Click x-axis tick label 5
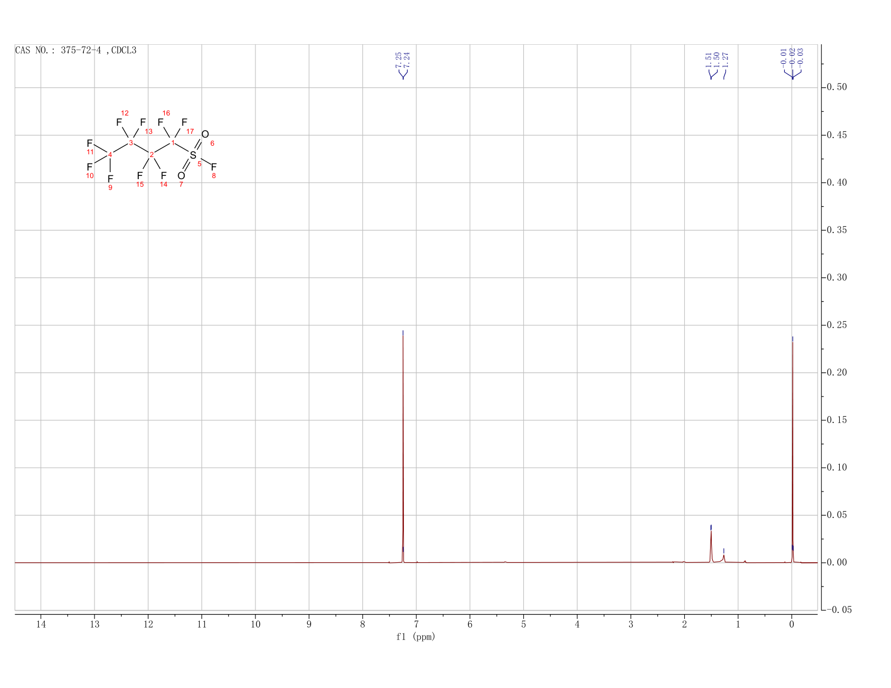Image resolution: width=891 pixels, height=688 pixels. coord(524,624)
